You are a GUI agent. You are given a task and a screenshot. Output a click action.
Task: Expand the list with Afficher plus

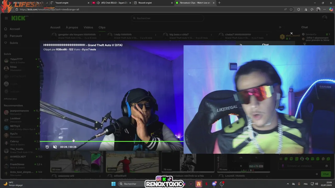pos(10,99)
